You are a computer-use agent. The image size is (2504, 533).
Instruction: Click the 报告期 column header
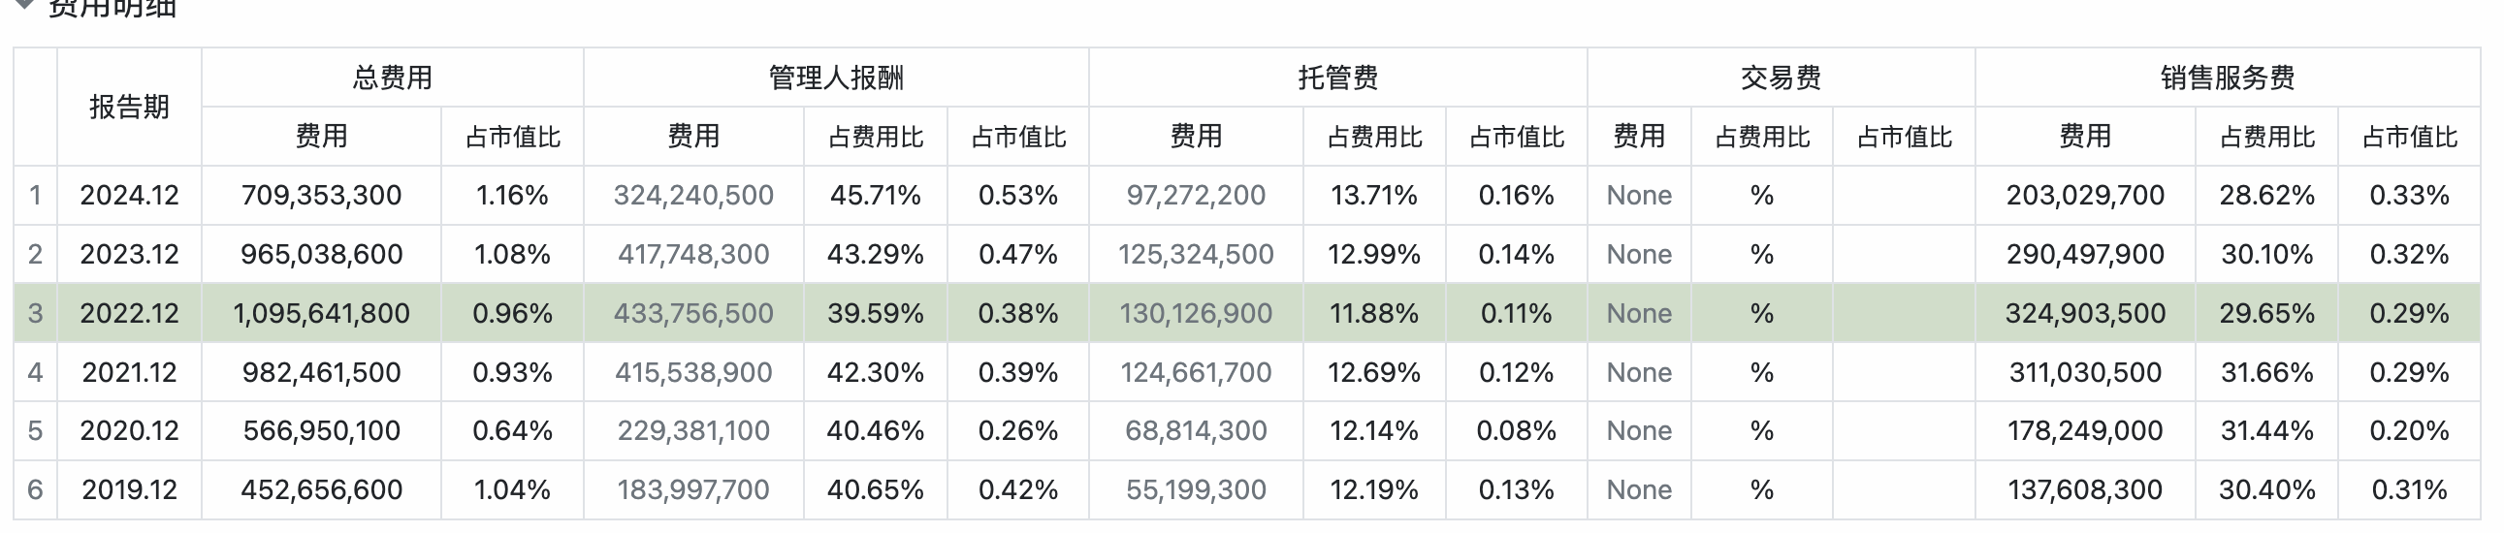point(129,107)
